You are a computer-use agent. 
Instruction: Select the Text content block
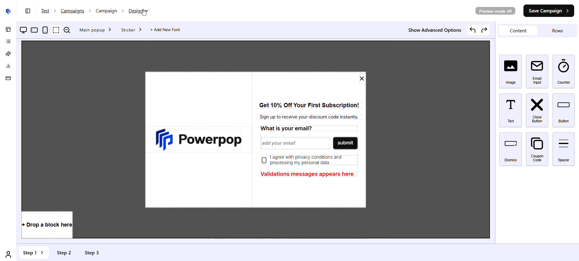pos(510,110)
